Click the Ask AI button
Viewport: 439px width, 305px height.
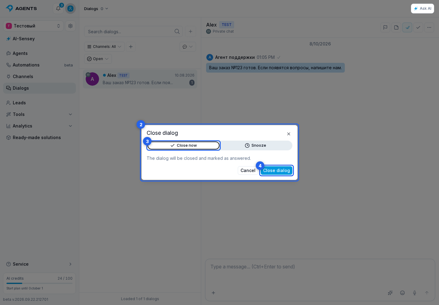[423, 9]
